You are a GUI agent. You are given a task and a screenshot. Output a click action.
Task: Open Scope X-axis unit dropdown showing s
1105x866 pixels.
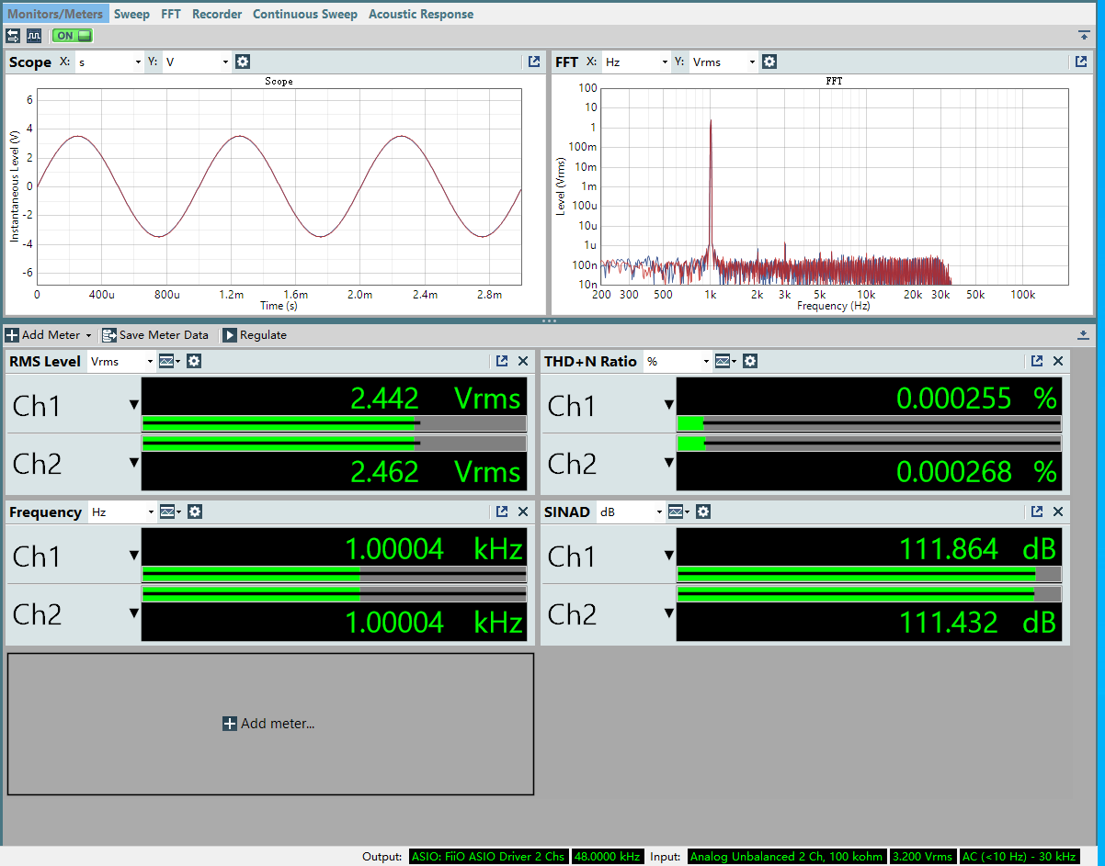[109, 62]
